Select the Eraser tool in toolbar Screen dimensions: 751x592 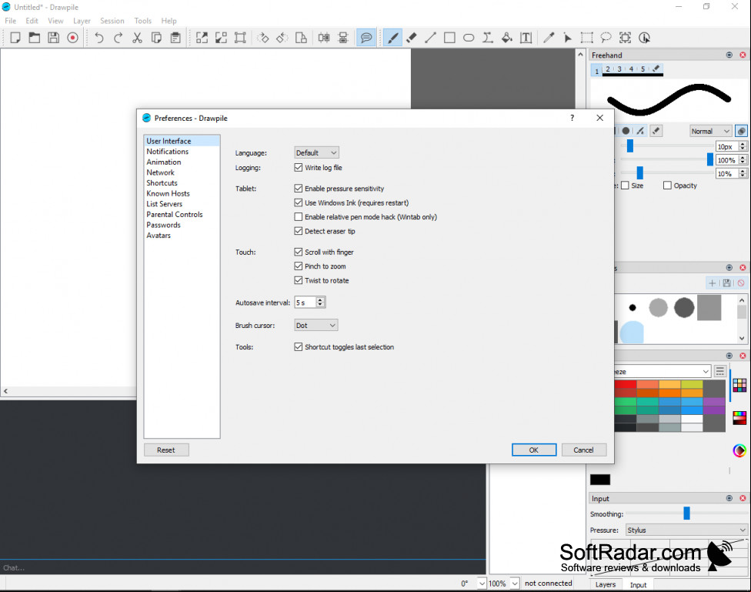412,38
